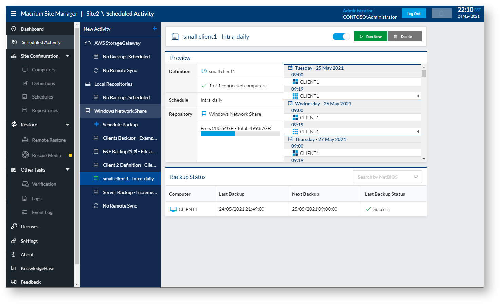The height and width of the screenshot is (304, 500).
Task: Expand CLIENT1 09:19 entry on Tuesday
Action: 418,96
